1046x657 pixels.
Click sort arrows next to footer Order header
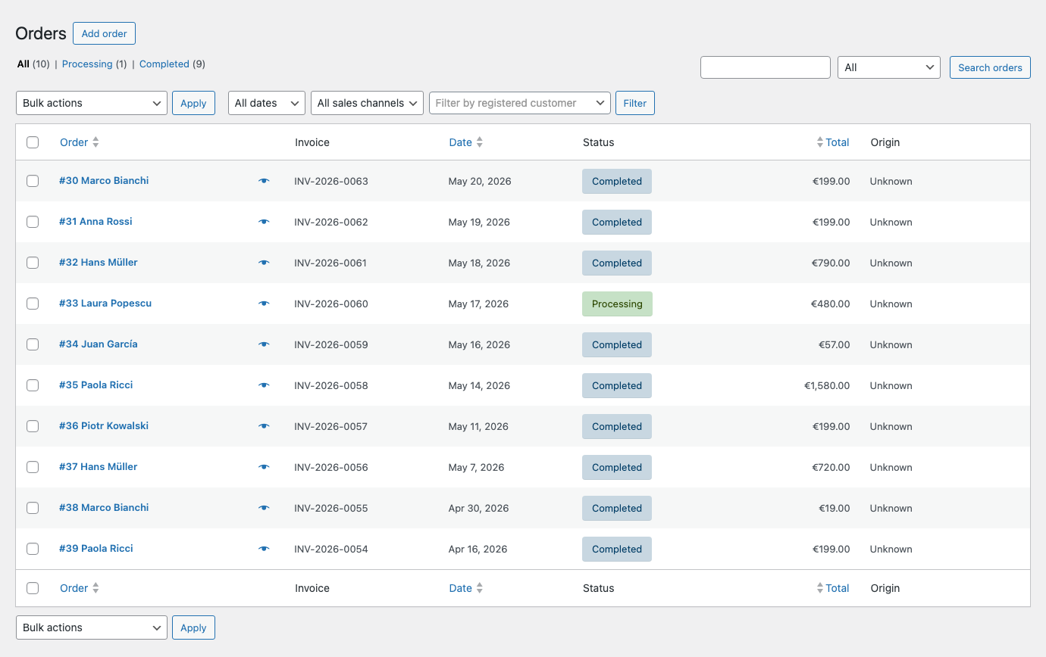tap(96, 588)
